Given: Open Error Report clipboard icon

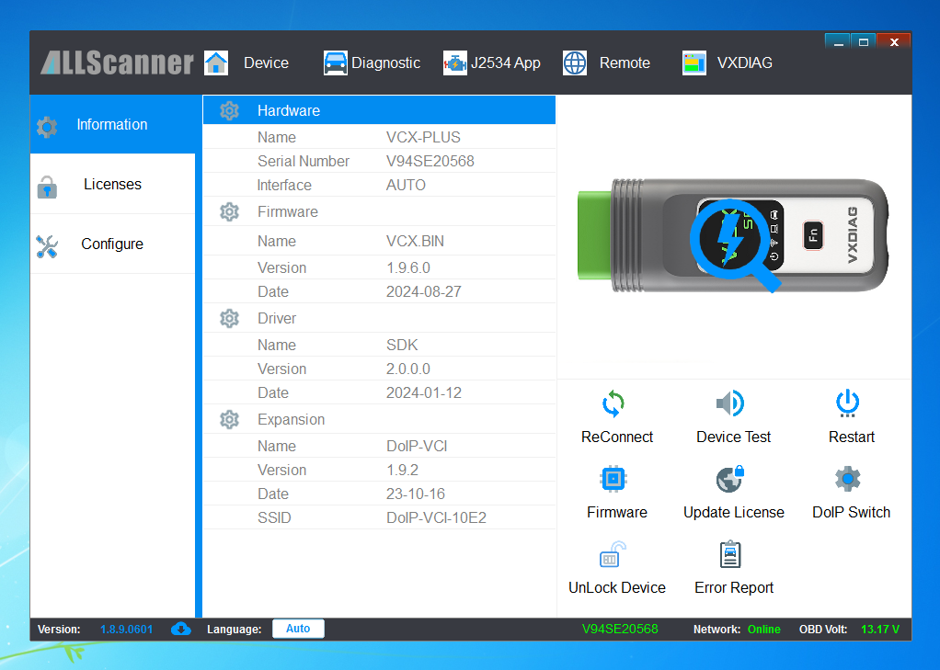Looking at the screenshot, I should tap(730, 555).
